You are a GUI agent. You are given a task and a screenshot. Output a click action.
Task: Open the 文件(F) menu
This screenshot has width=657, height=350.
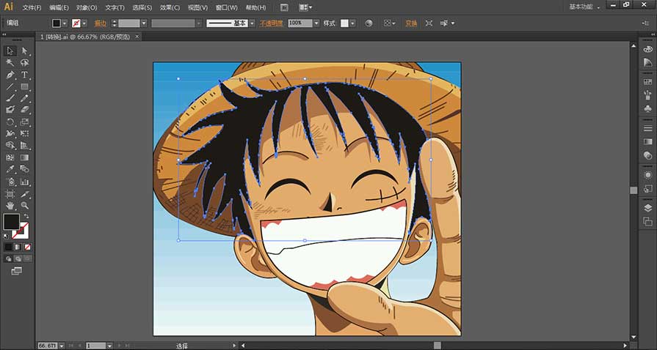[32, 7]
